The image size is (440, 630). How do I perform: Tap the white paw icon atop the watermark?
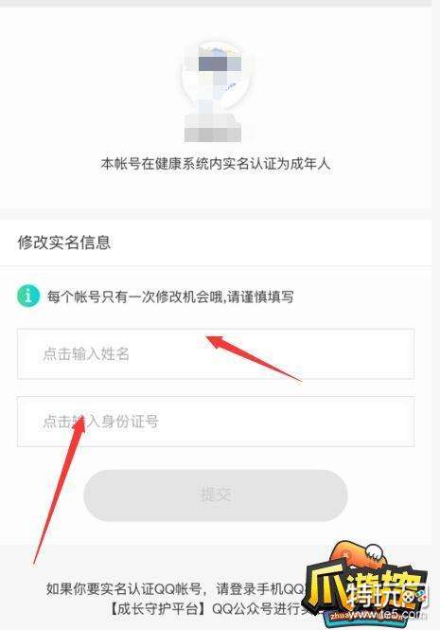pos(377,552)
